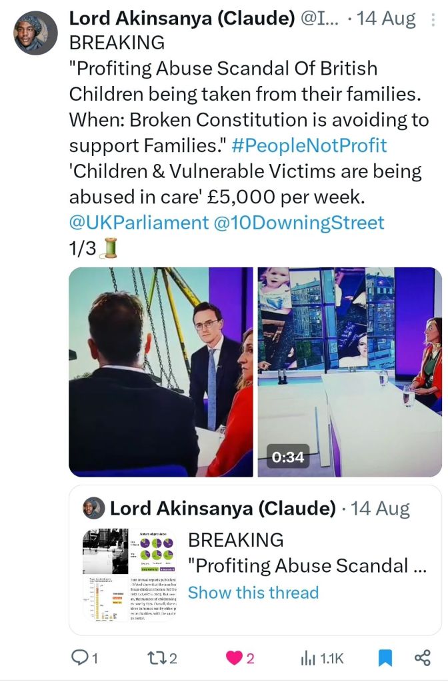
Task: Open the author's profile picture
Action: tap(35, 33)
